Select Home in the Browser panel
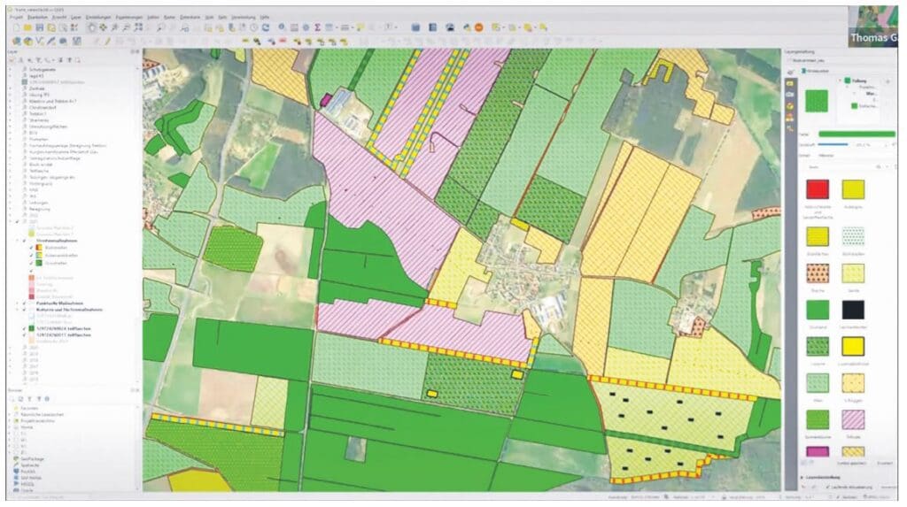 pyautogui.click(x=27, y=427)
